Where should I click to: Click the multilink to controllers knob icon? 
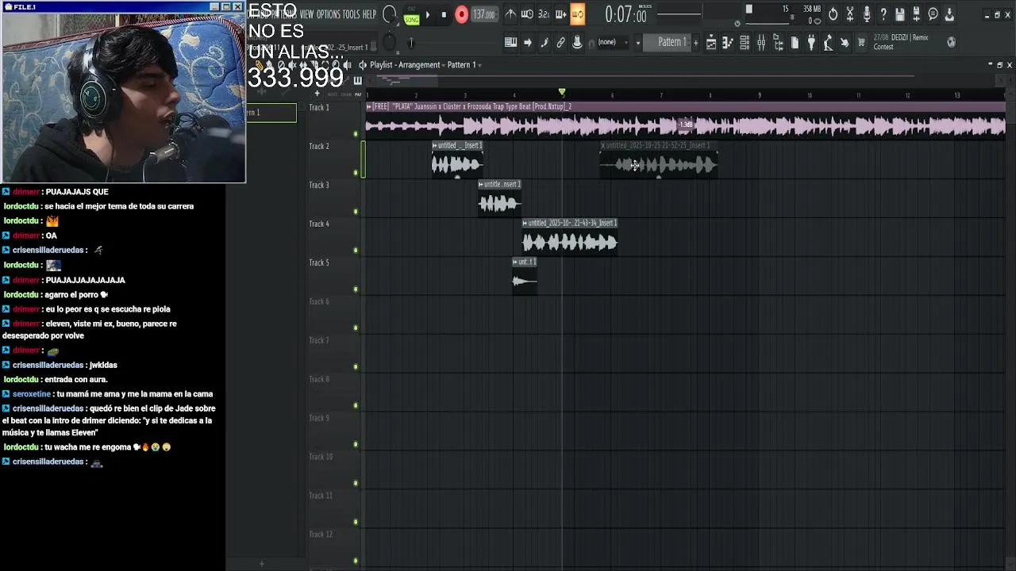(577, 42)
